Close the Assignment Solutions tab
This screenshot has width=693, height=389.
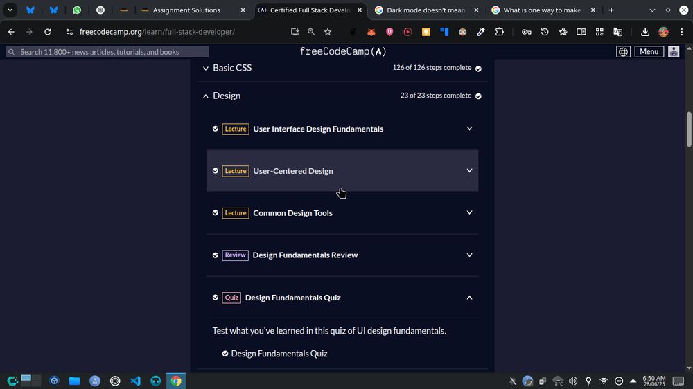coord(243,10)
